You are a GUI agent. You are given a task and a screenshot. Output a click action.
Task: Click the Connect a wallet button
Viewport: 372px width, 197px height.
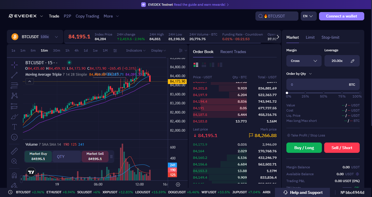tap(341, 16)
